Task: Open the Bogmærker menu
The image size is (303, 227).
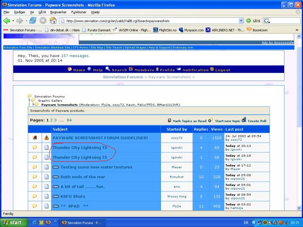Action: point(58,12)
